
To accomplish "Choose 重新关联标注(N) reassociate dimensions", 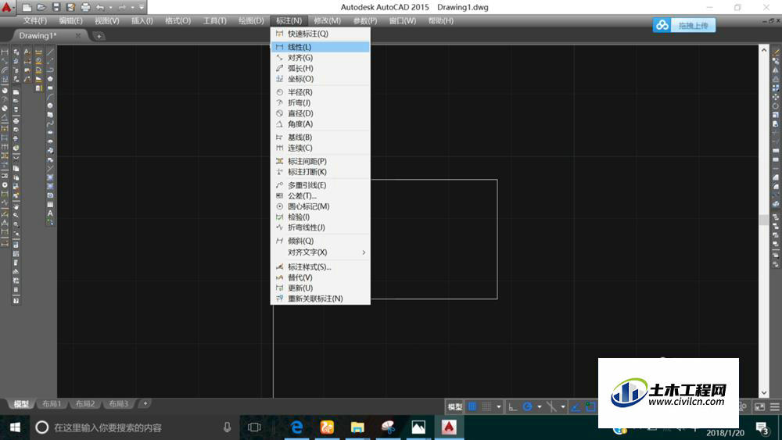I will coord(320,299).
